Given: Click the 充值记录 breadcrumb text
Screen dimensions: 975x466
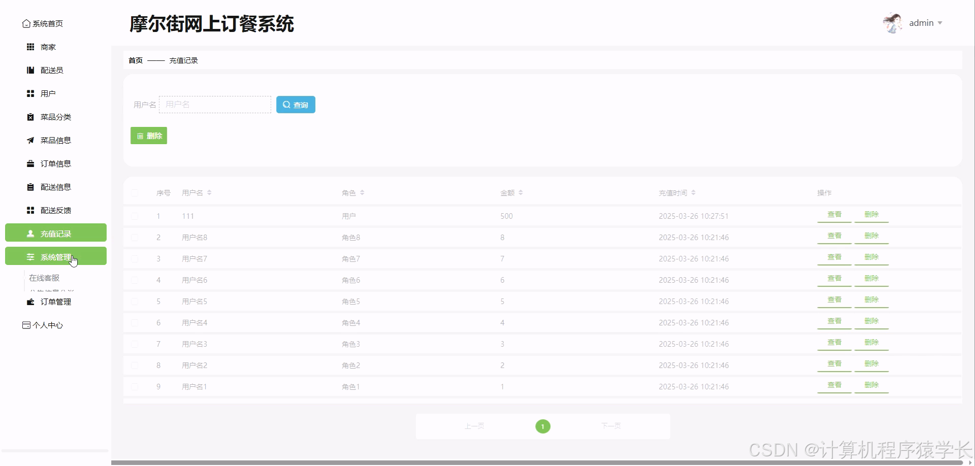Looking at the screenshot, I should [x=183, y=60].
